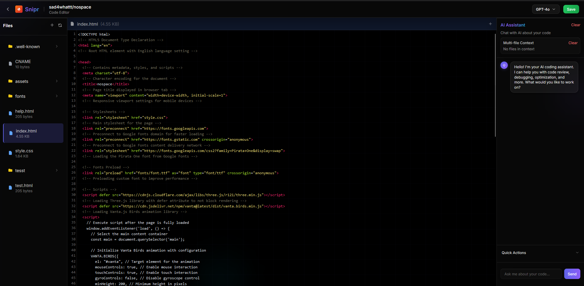The width and height of the screenshot is (584, 286).
Task: Expand the tesst folder chevron
Action: (x=57, y=170)
